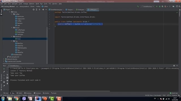The width and height of the screenshot is (181, 101).
Task: Open the Navigate menu
Action: point(15,4)
